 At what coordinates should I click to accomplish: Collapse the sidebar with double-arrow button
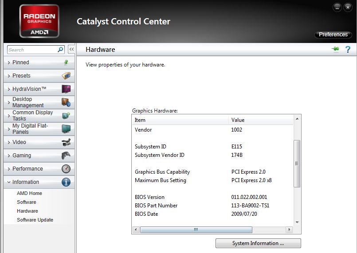(x=71, y=49)
